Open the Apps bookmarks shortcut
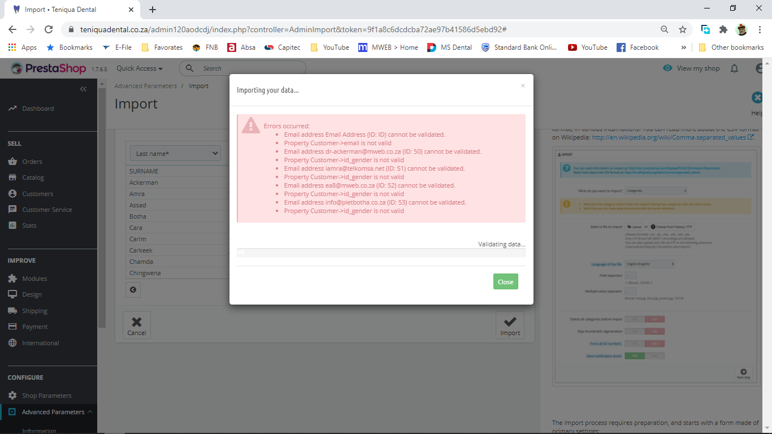 click(23, 47)
